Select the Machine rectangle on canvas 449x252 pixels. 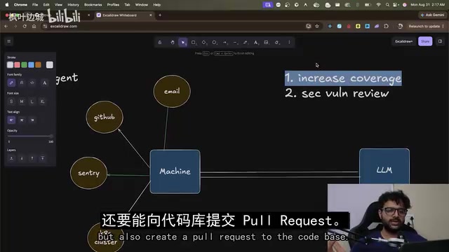[x=175, y=171]
